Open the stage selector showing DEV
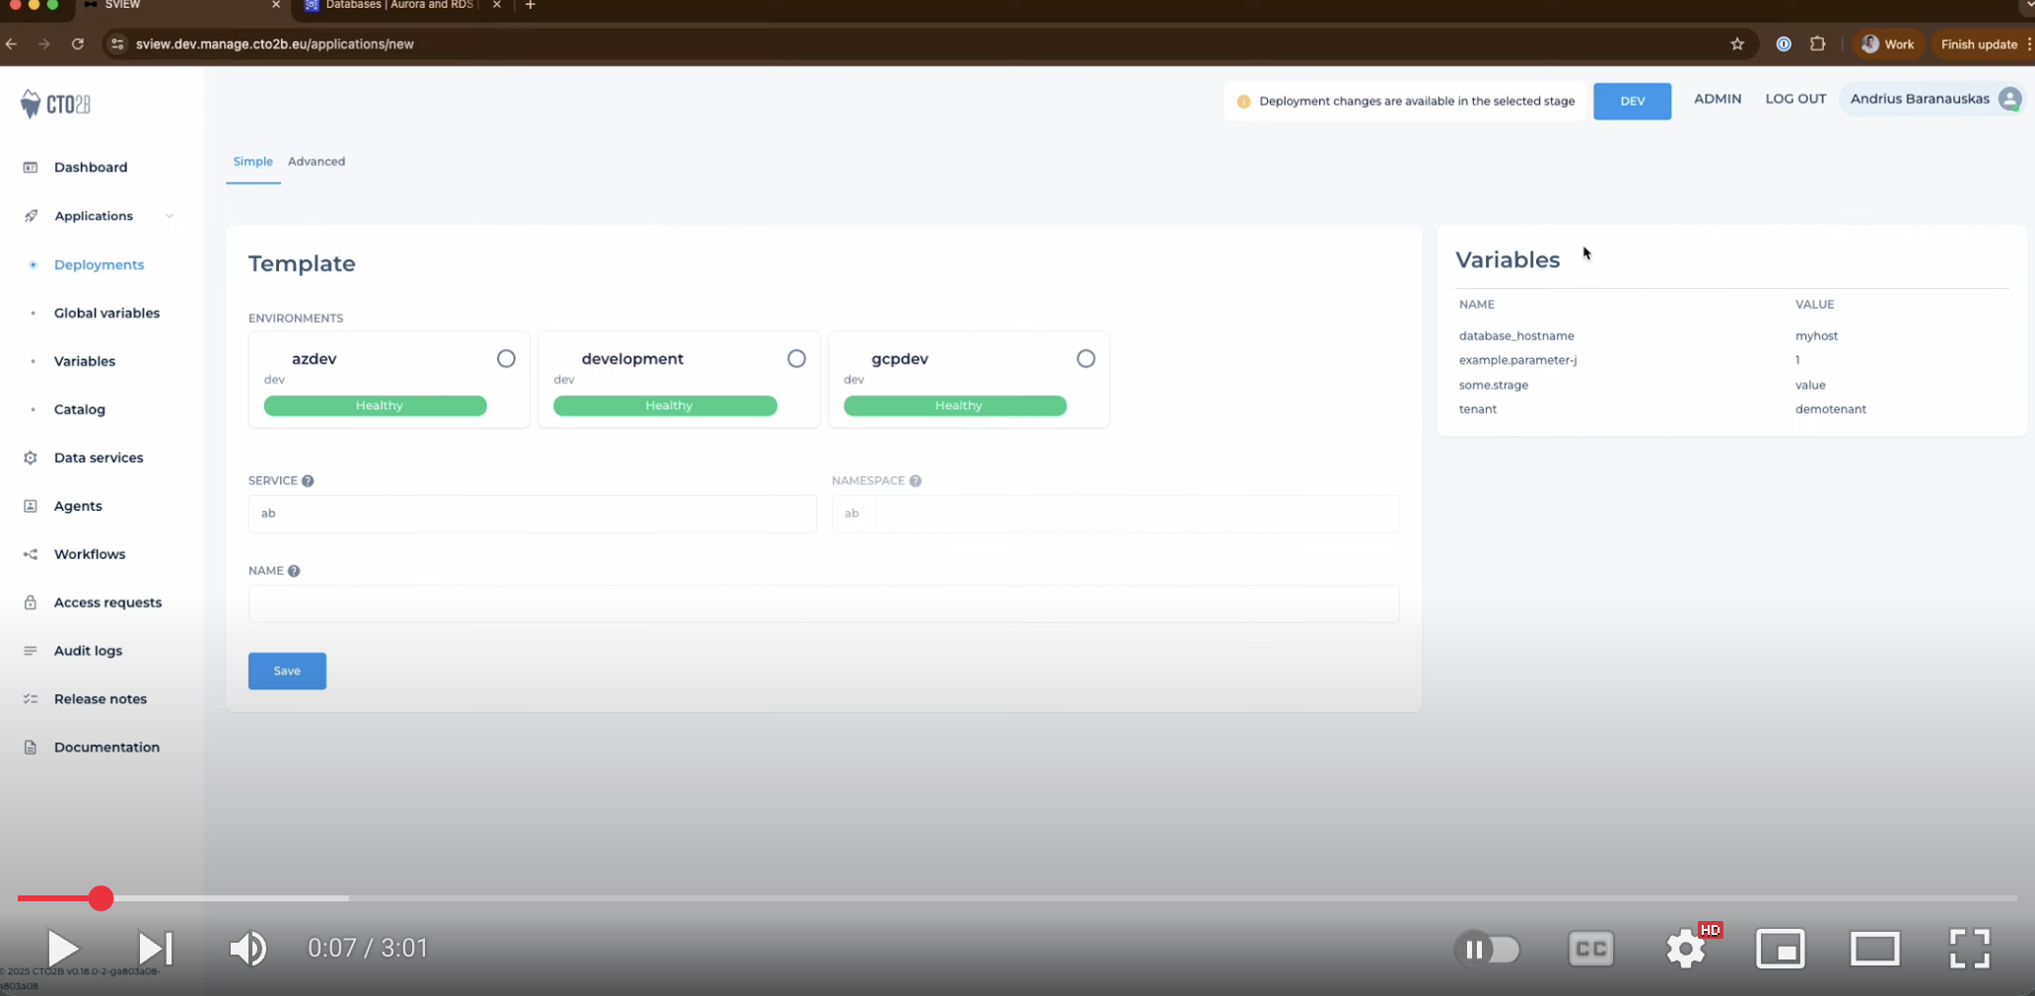The width and height of the screenshot is (2035, 996). pyautogui.click(x=1632, y=100)
